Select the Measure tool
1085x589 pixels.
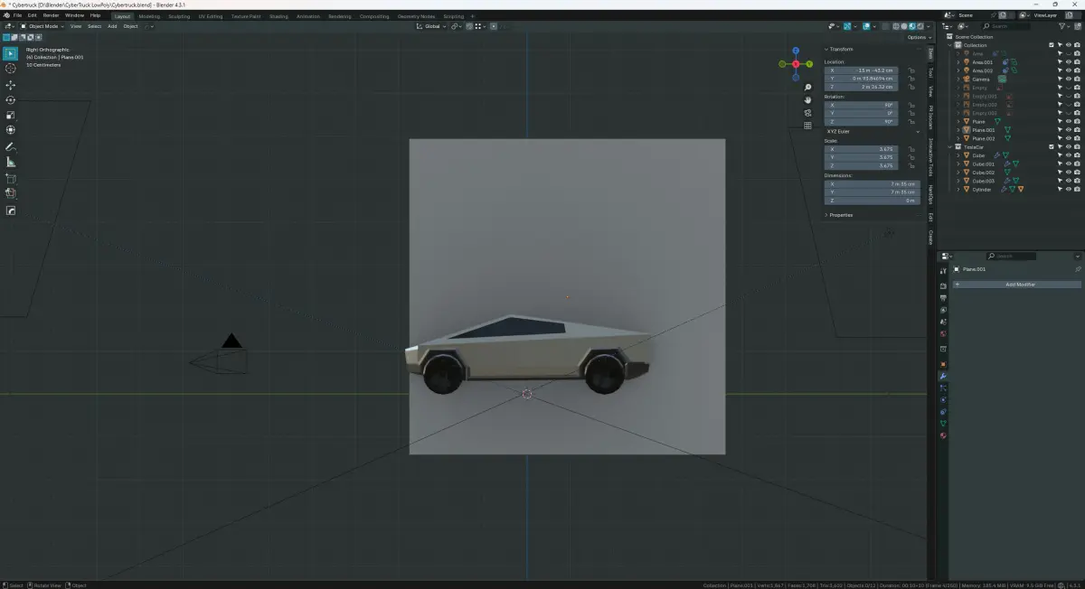[x=11, y=163]
